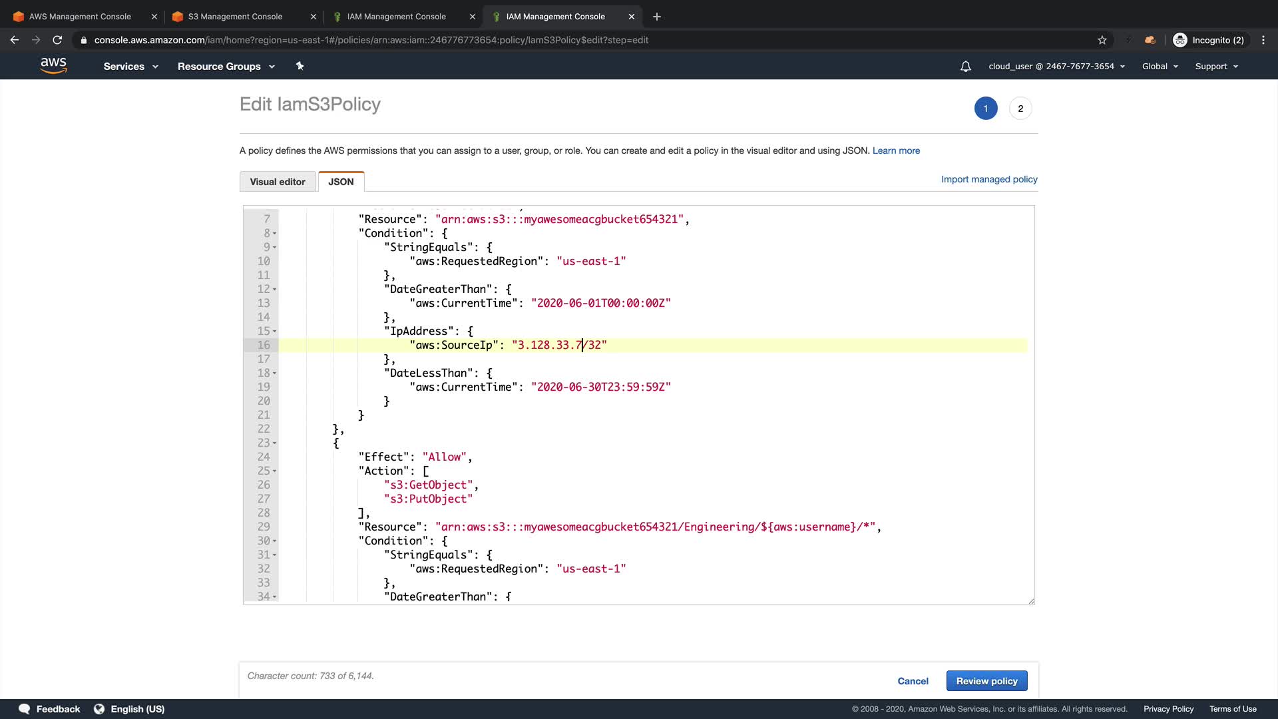Collapse the Condition block at line 8

click(x=274, y=234)
